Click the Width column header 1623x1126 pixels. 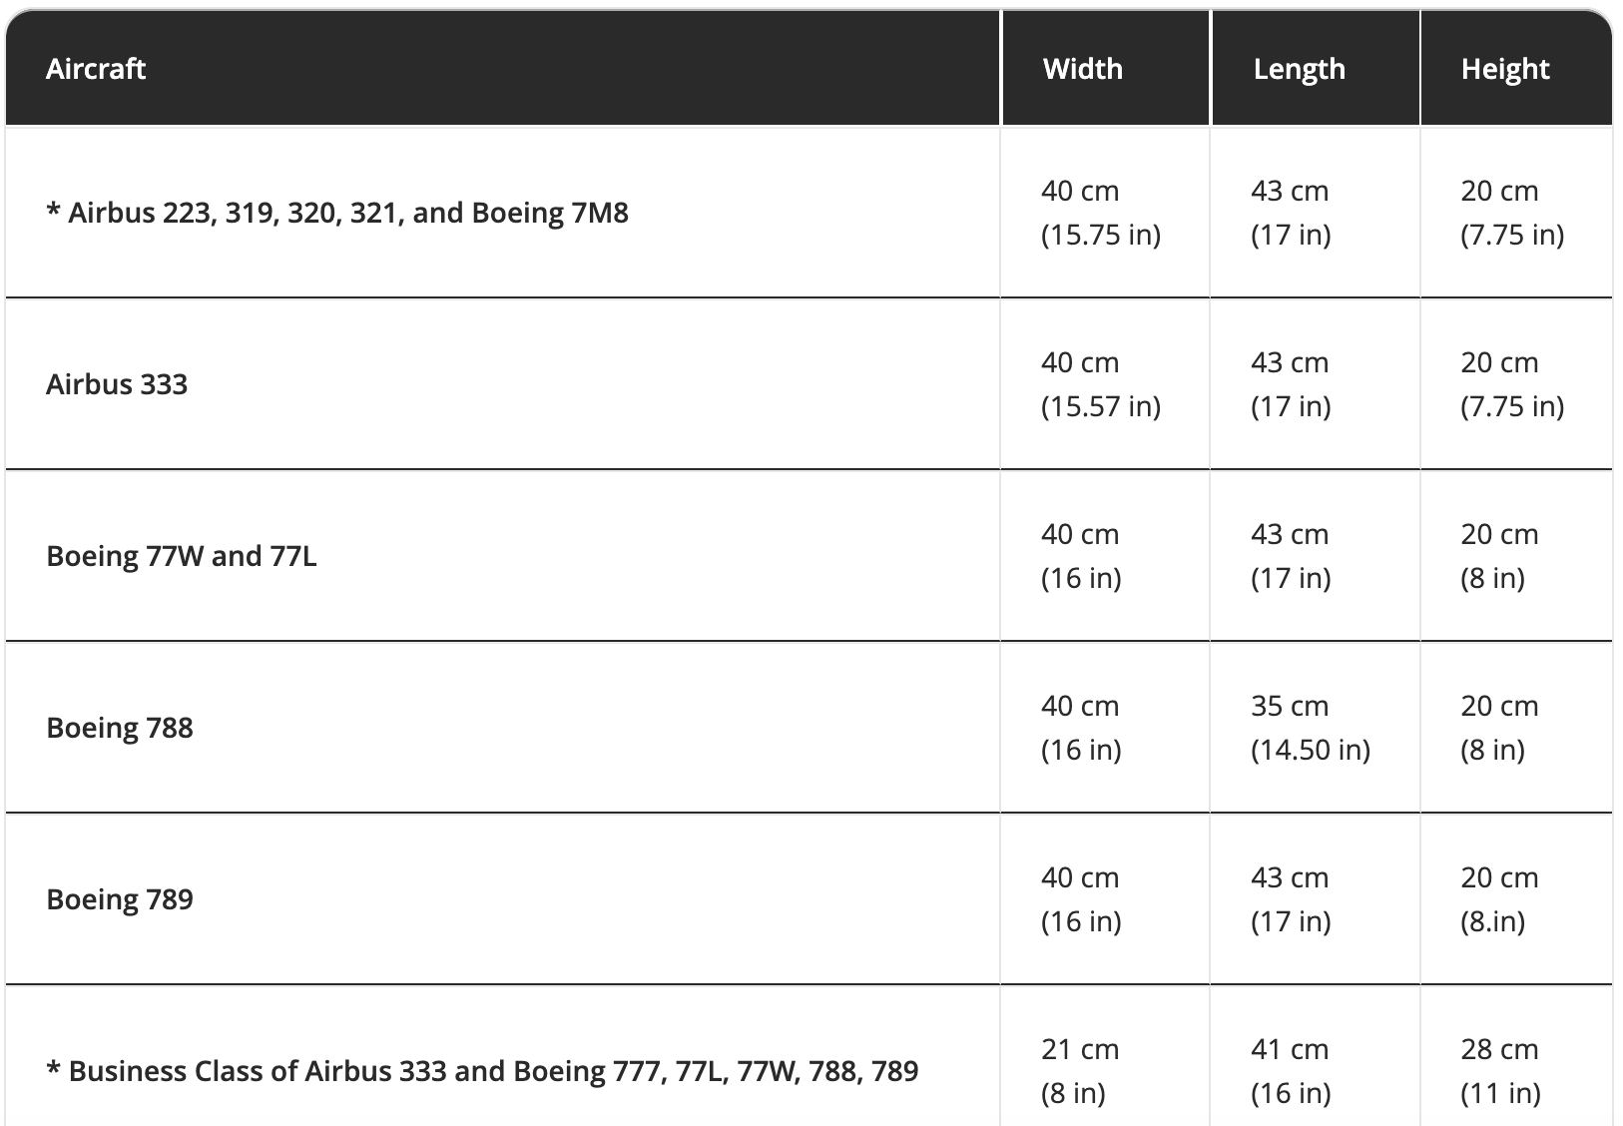click(1082, 69)
